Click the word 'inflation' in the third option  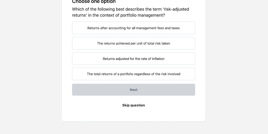[x=158, y=59]
